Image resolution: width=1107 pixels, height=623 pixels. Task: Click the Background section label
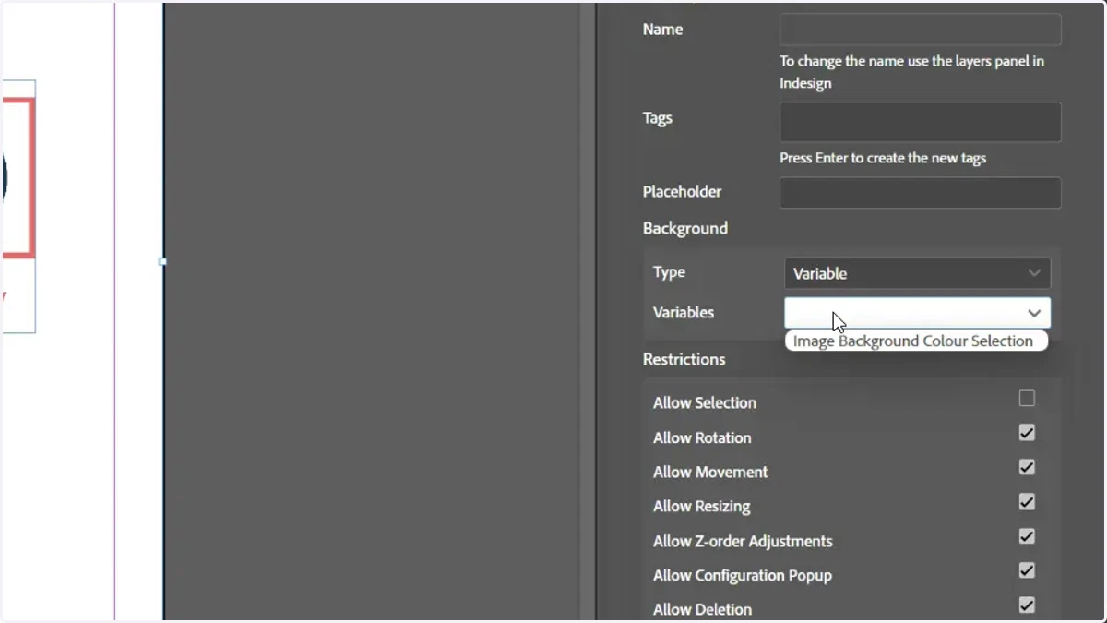pos(685,228)
